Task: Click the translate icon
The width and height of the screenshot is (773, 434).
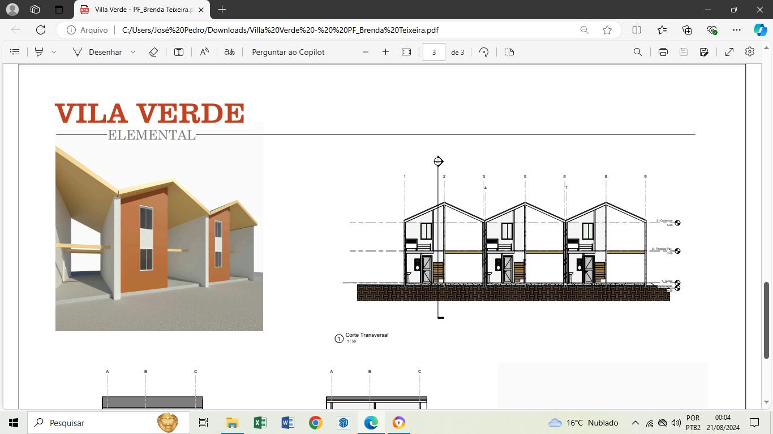Action: 229,52
